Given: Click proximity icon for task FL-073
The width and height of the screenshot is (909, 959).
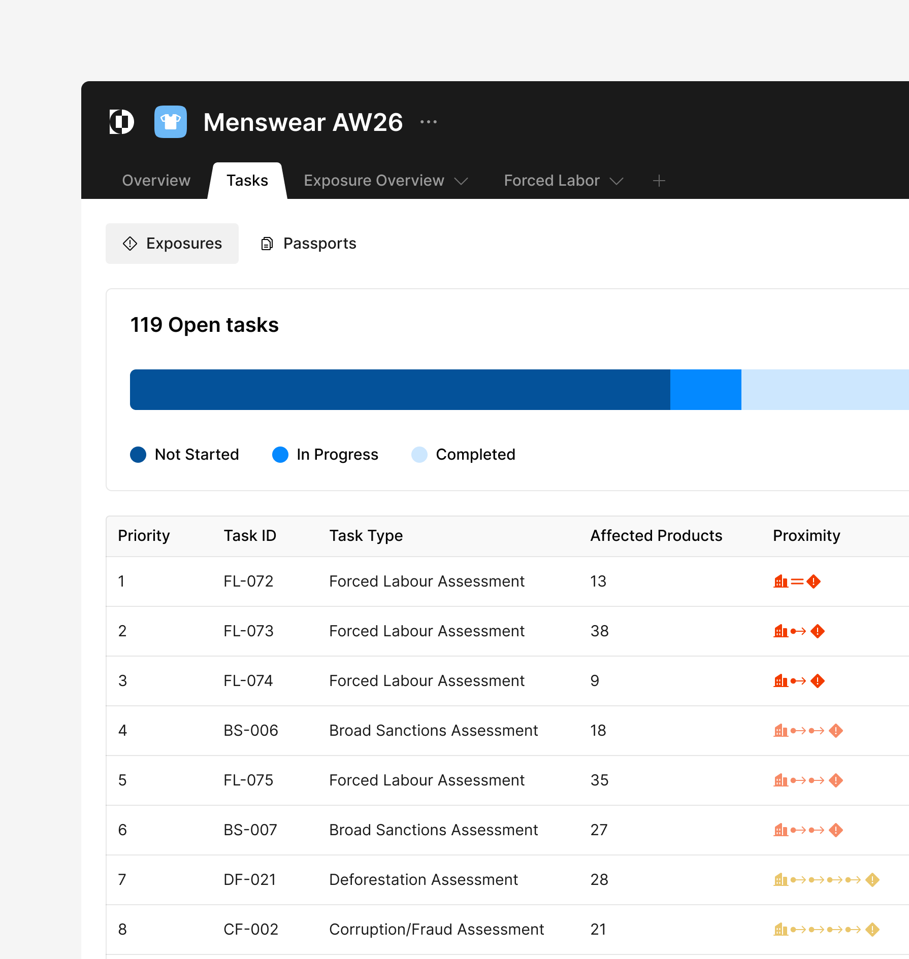Looking at the screenshot, I should coord(799,631).
